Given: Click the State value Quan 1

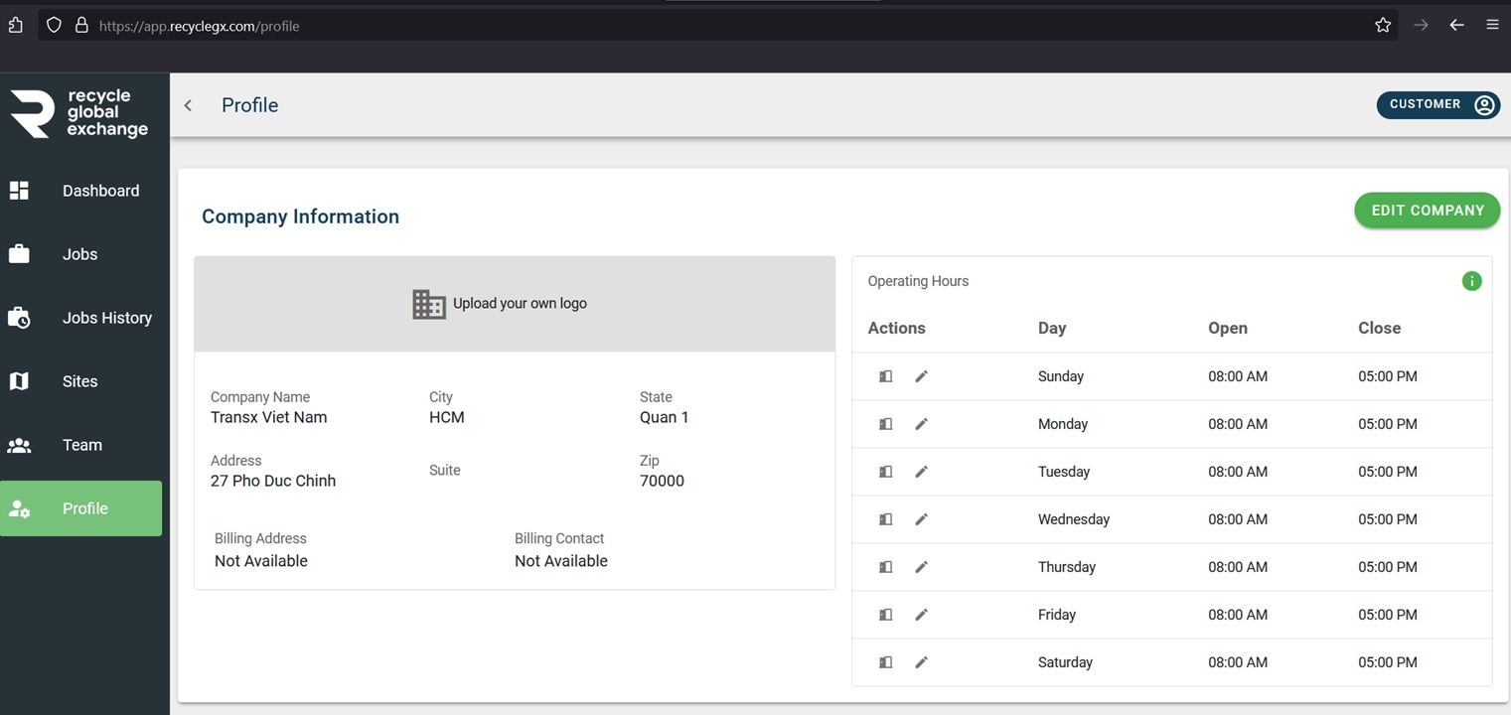Looking at the screenshot, I should click(665, 417).
